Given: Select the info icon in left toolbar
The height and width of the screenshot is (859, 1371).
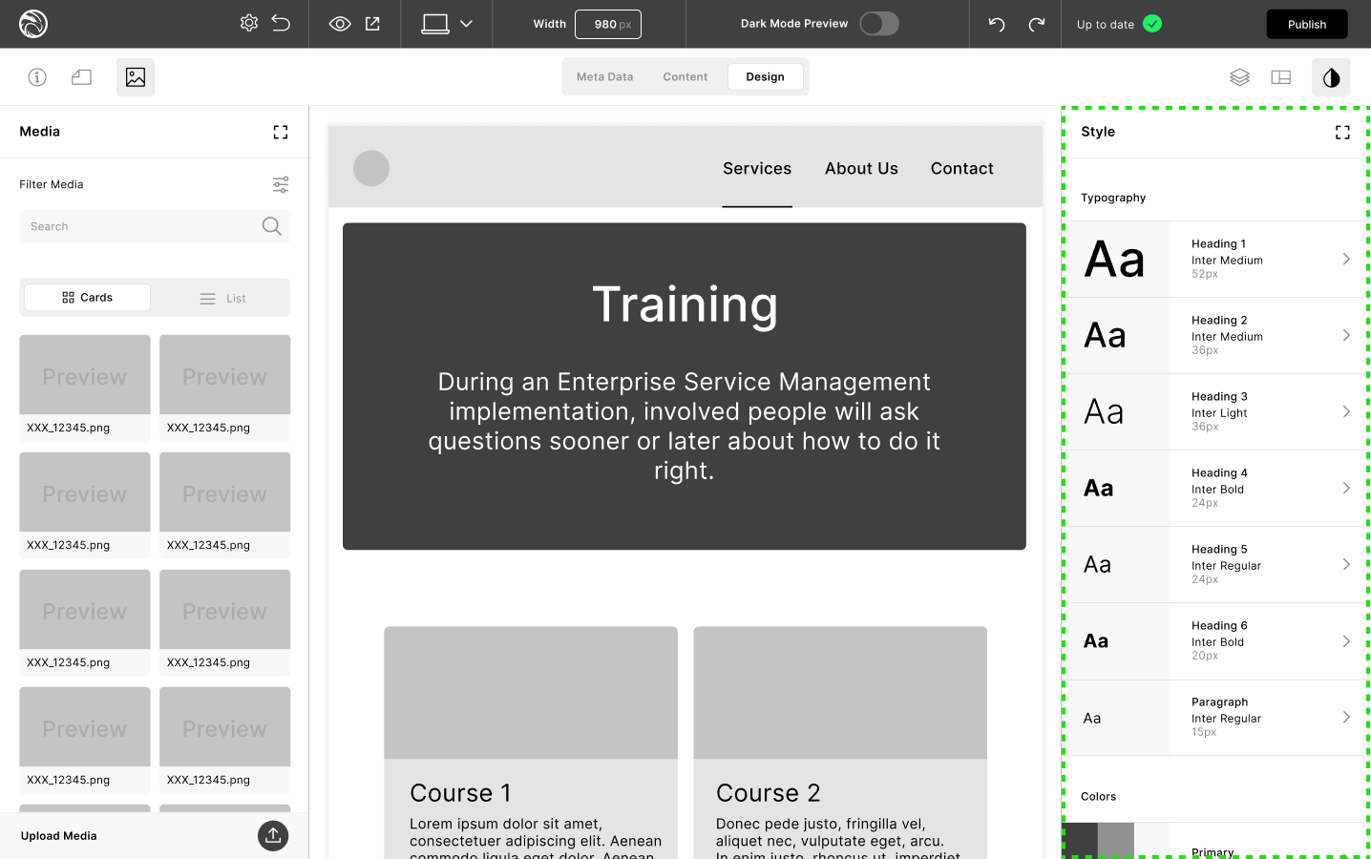Looking at the screenshot, I should coord(37,77).
